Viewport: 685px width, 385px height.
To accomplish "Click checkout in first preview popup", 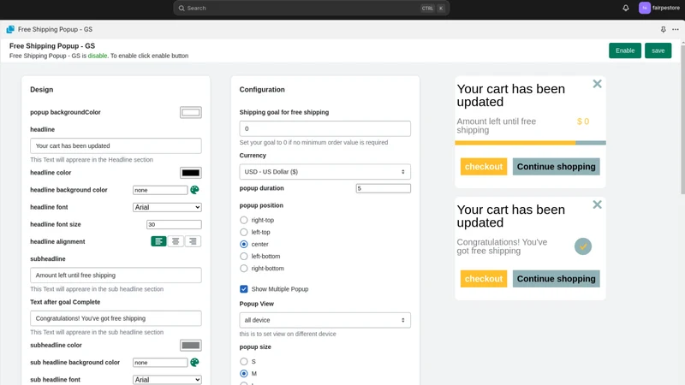I will [484, 167].
